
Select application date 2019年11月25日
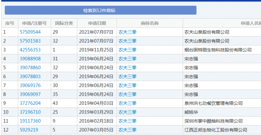96,50
